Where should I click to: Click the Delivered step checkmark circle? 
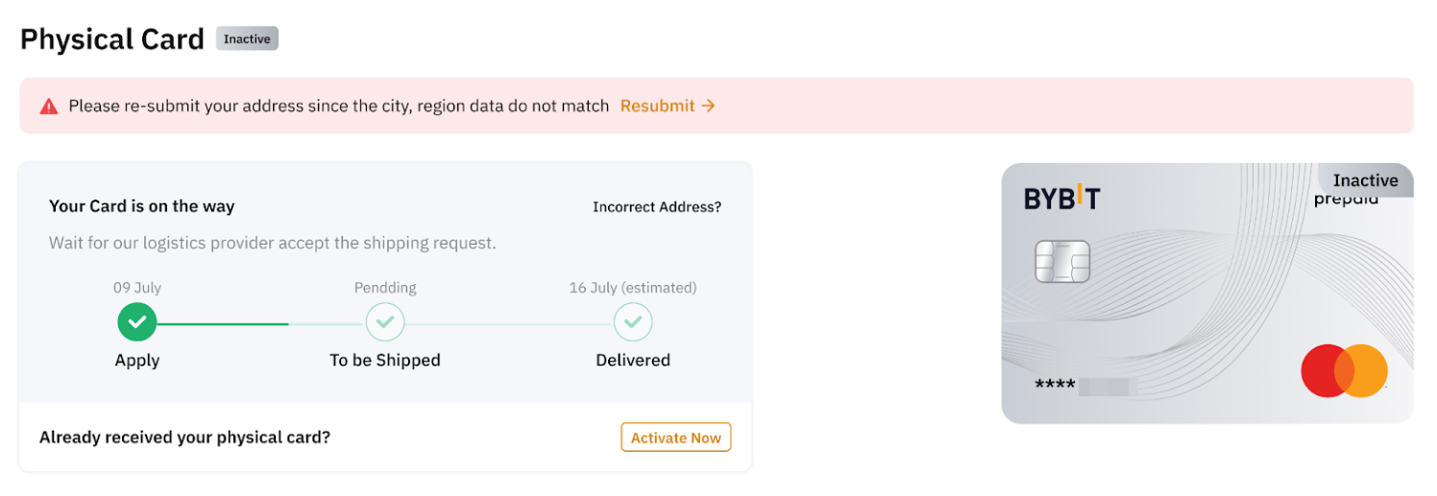(x=633, y=322)
